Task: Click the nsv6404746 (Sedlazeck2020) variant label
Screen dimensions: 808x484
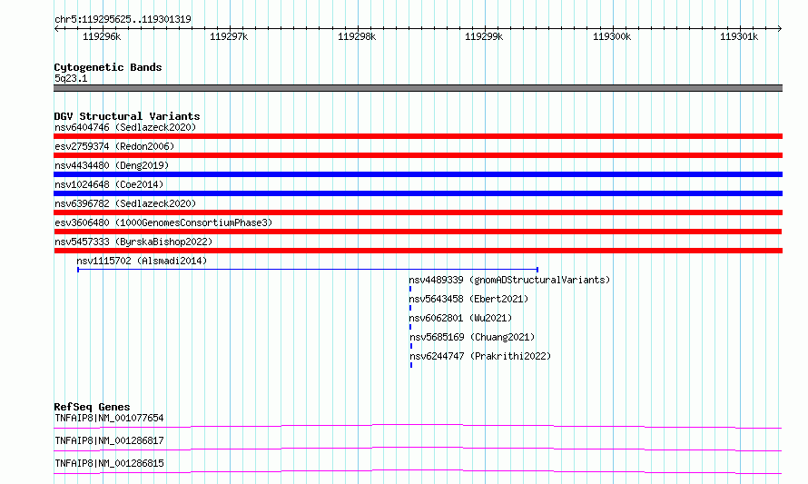Action: 125,127
